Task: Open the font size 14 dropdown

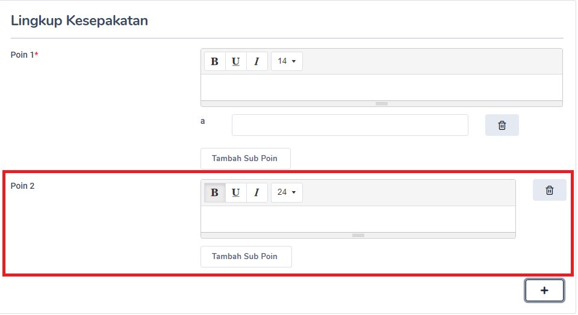Action: point(287,61)
